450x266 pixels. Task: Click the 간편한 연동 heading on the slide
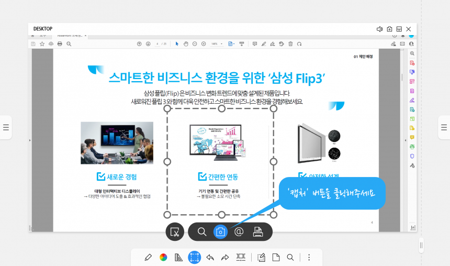223,177
